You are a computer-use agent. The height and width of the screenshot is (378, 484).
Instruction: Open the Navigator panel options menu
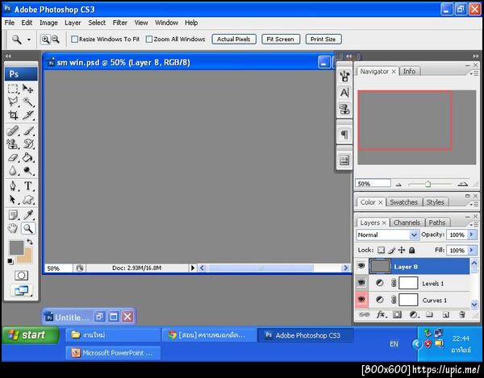tap(474, 73)
